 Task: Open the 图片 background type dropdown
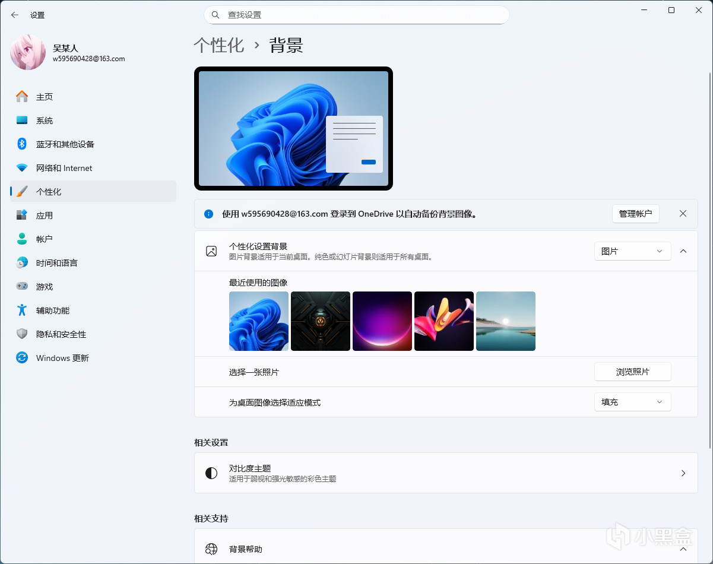pyautogui.click(x=632, y=251)
